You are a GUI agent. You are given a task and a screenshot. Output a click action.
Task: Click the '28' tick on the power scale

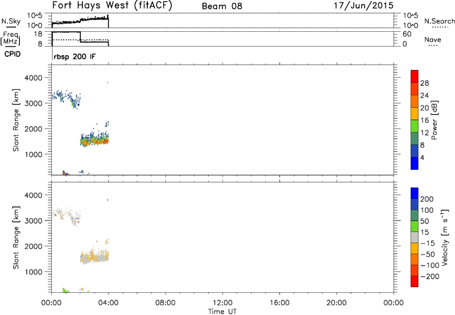click(424, 83)
